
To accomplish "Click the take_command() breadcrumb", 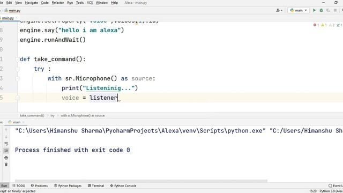I will pos(32,115).
